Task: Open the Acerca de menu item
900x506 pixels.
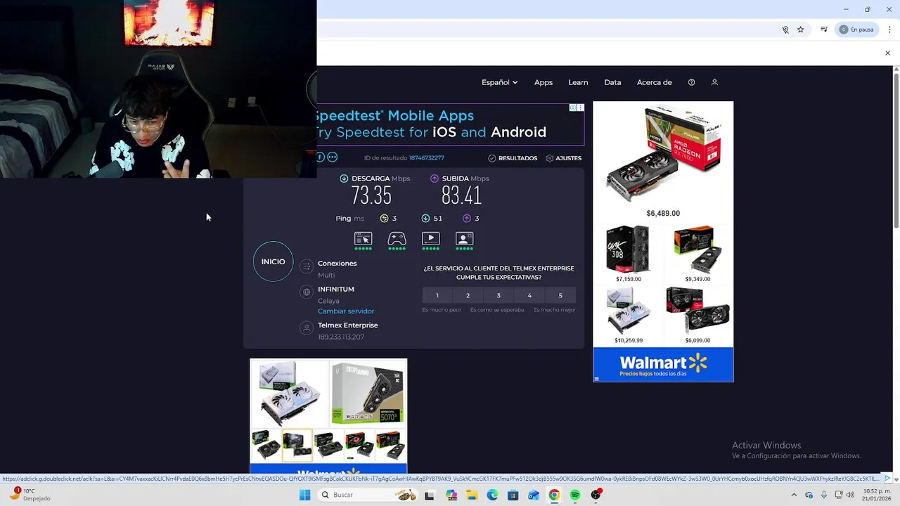Action: click(x=655, y=82)
